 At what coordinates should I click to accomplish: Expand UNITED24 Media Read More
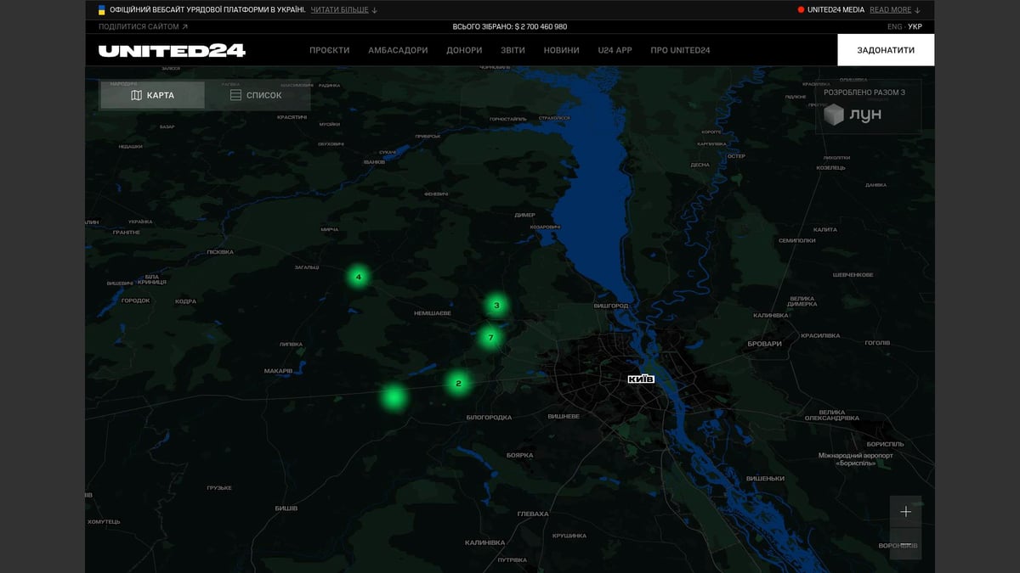pos(895,10)
